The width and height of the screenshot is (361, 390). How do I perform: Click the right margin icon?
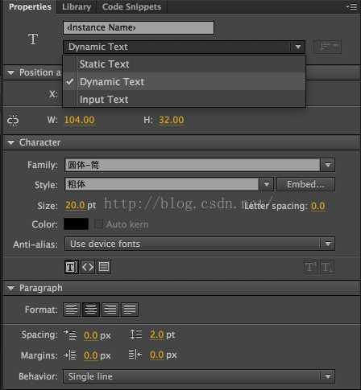pos(135,355)
